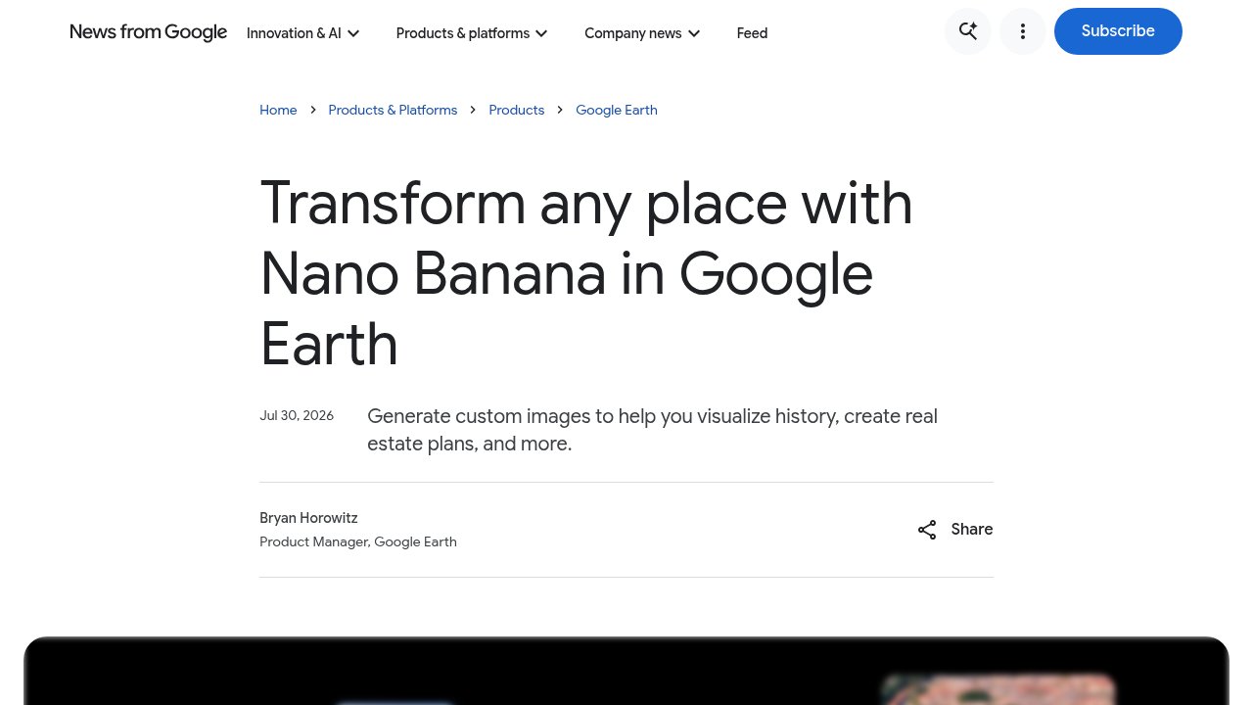Go to the News from Google homepage logo
This screenshot has height=705, width=1253.
tap(149, 32)
